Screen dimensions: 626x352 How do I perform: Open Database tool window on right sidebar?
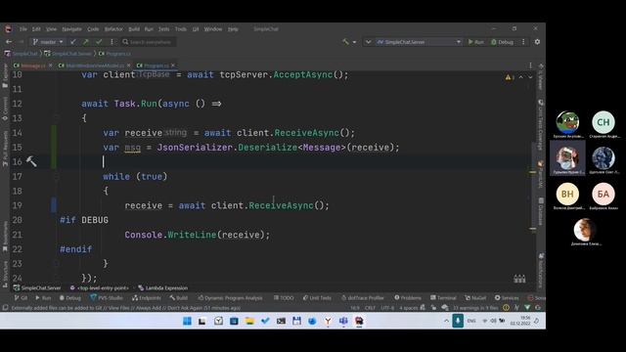541,211
